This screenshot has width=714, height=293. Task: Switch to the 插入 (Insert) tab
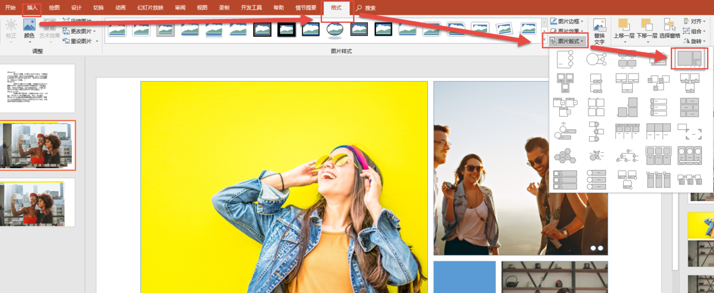click(x=32, y=8)
